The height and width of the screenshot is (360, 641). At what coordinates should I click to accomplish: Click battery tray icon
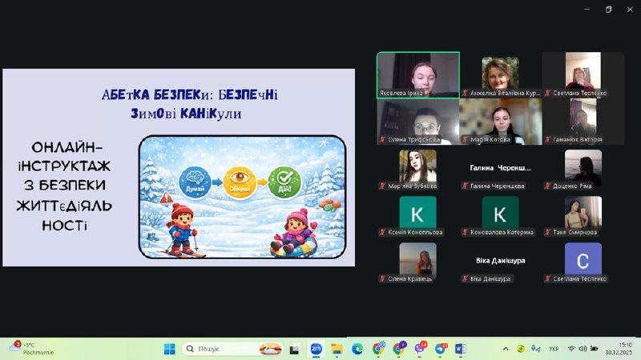pos(595,349)
